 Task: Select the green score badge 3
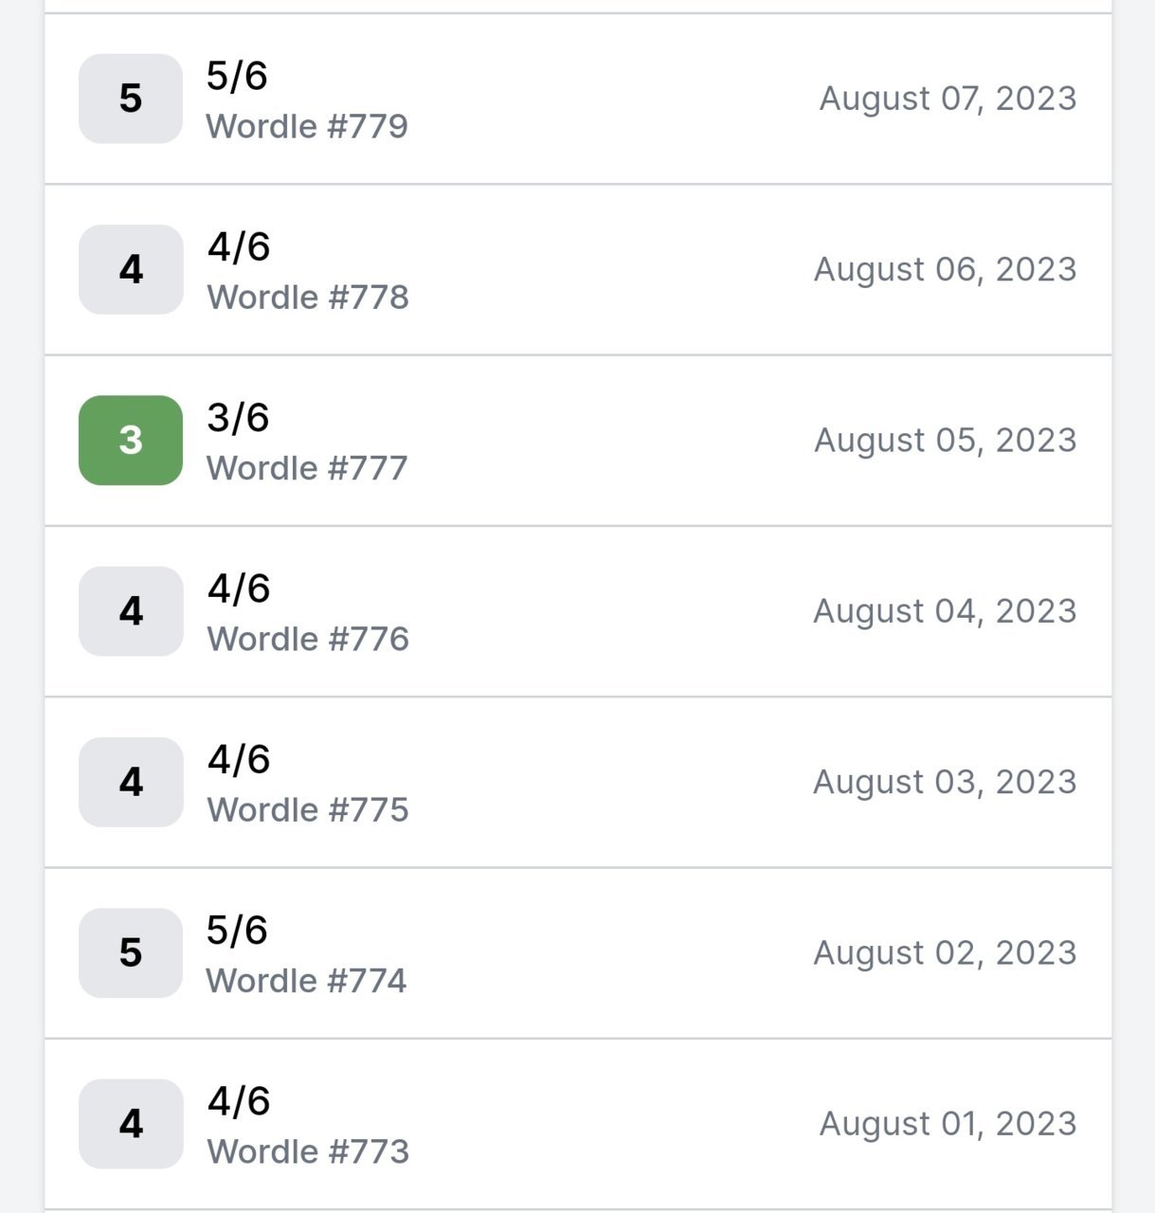tap(131, 441)
